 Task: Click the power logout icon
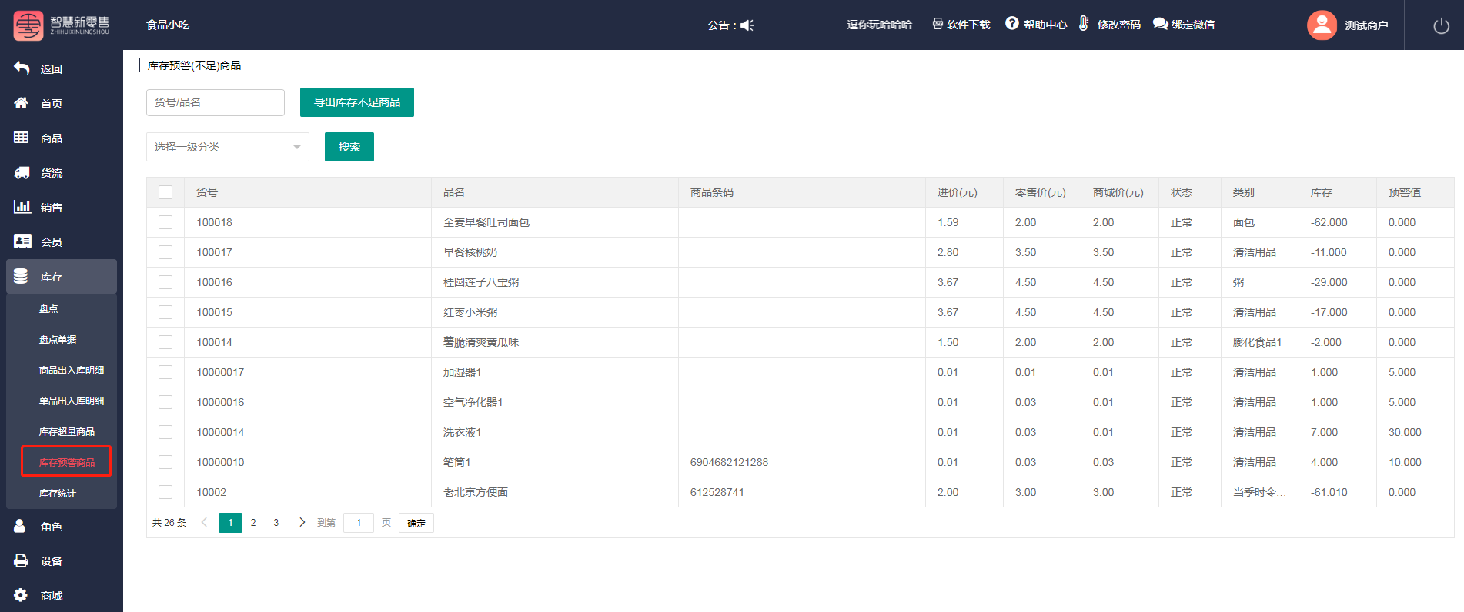tap(1442, 25)
